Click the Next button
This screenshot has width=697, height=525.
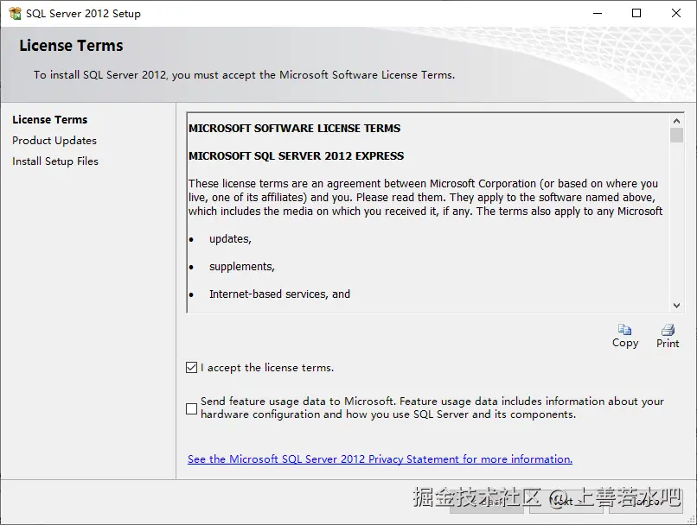click(x=566, y=502)
